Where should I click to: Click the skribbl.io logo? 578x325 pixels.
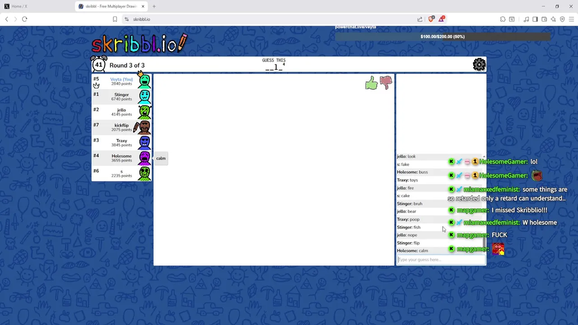(x=139, y=44)
